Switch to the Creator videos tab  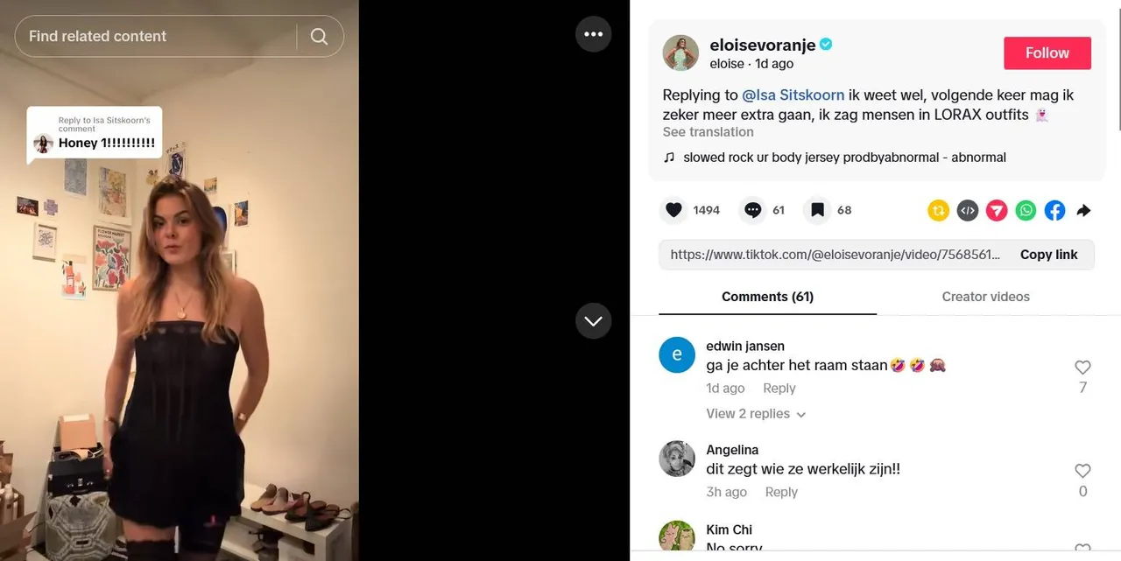coord(985,297)
